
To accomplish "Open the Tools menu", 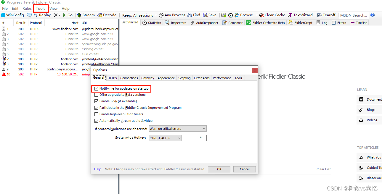I will (41, 9).
